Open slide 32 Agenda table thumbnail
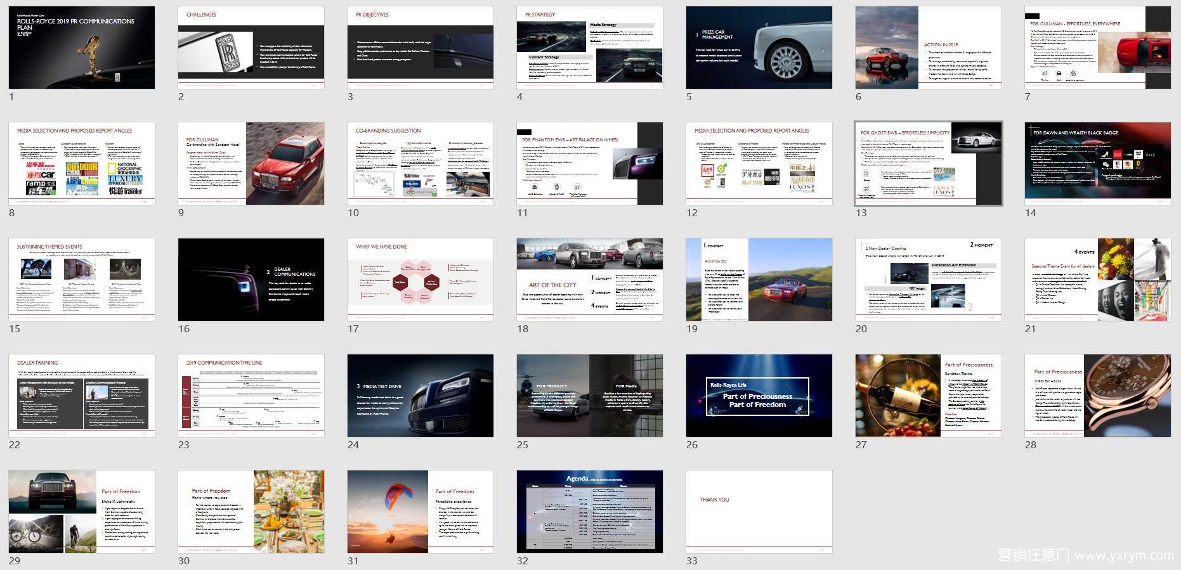1181x570 pixels. [590, 512]
